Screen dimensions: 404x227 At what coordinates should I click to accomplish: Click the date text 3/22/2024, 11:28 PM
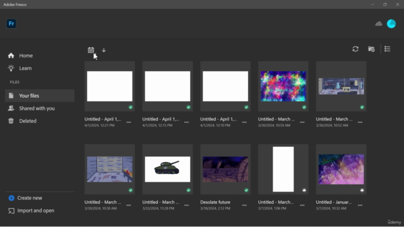point(158,208)
